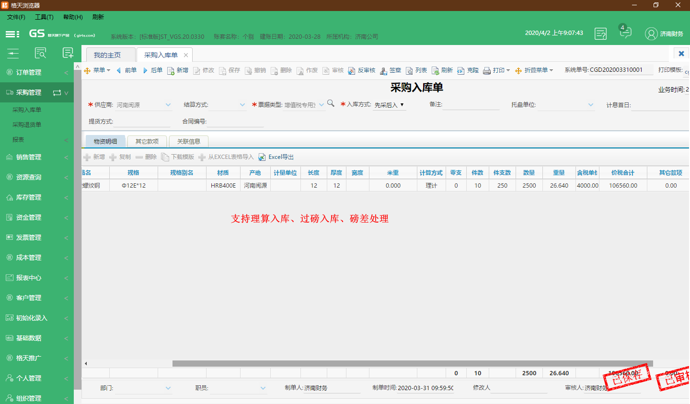690x404 pixels.
Task: Open the 票据类型 dropdown
Action: click(322, 105)
